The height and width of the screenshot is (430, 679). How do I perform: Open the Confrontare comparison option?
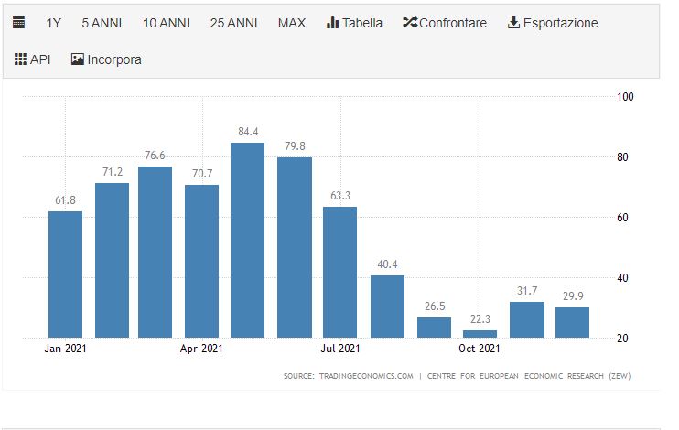pyautogui.click(x=453, y=23)
